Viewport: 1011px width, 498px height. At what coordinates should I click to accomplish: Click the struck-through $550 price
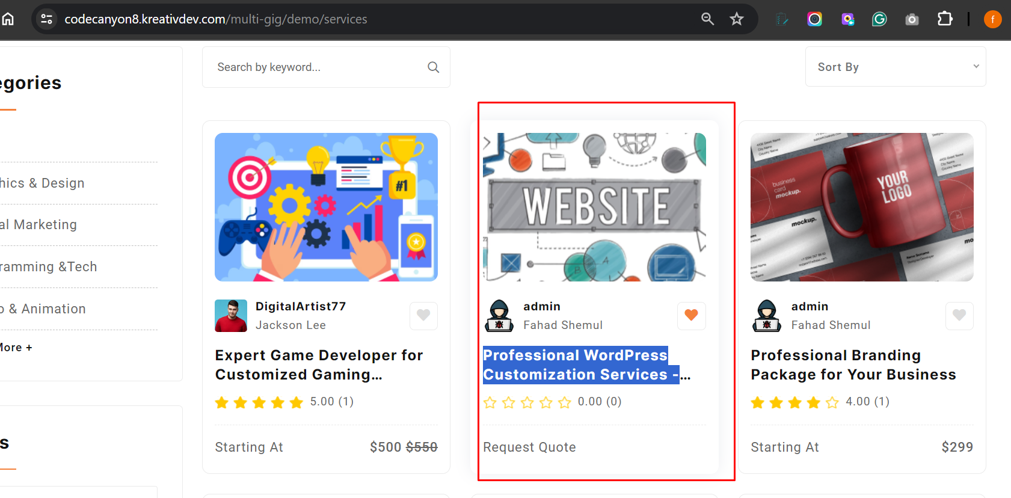click(x=422, y=447)
